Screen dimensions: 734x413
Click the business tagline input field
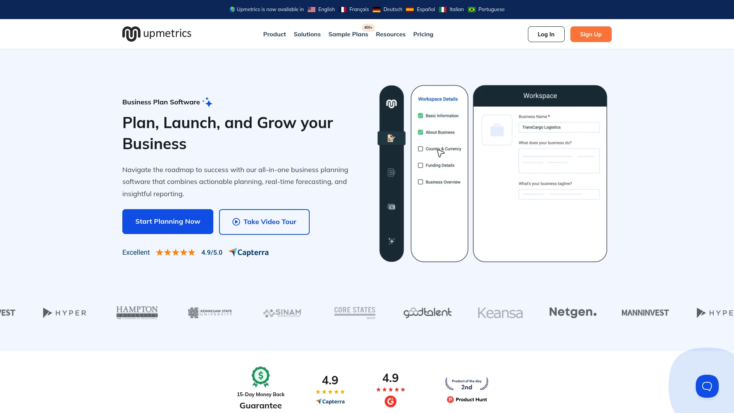[559, 194]
